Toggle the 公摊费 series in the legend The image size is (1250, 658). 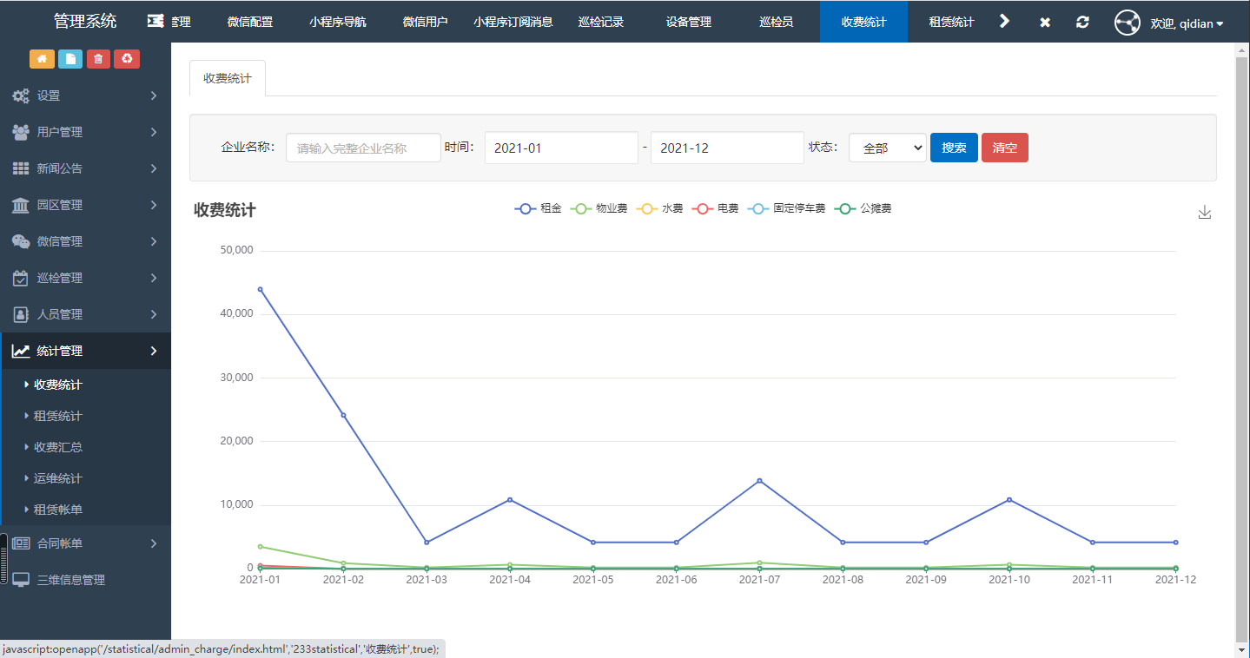pos(863,209)
